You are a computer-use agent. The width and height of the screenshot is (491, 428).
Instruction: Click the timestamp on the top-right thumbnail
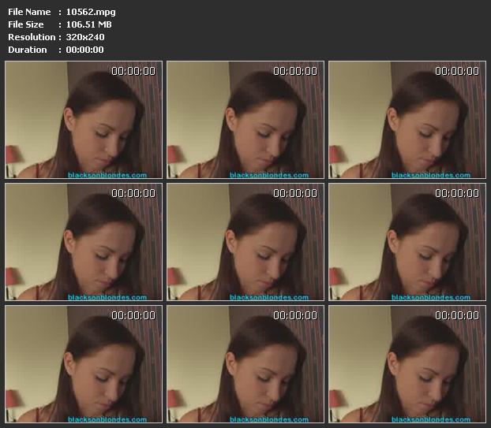[x=457, y=71]
